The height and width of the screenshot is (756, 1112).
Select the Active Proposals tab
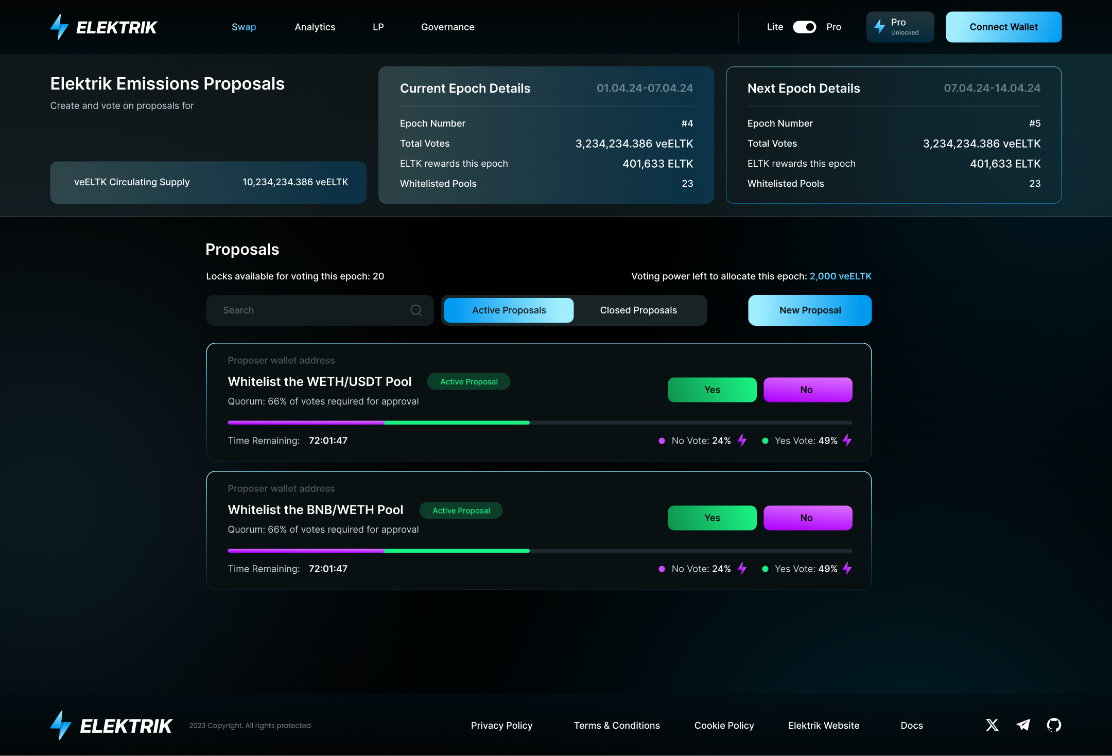509,310
